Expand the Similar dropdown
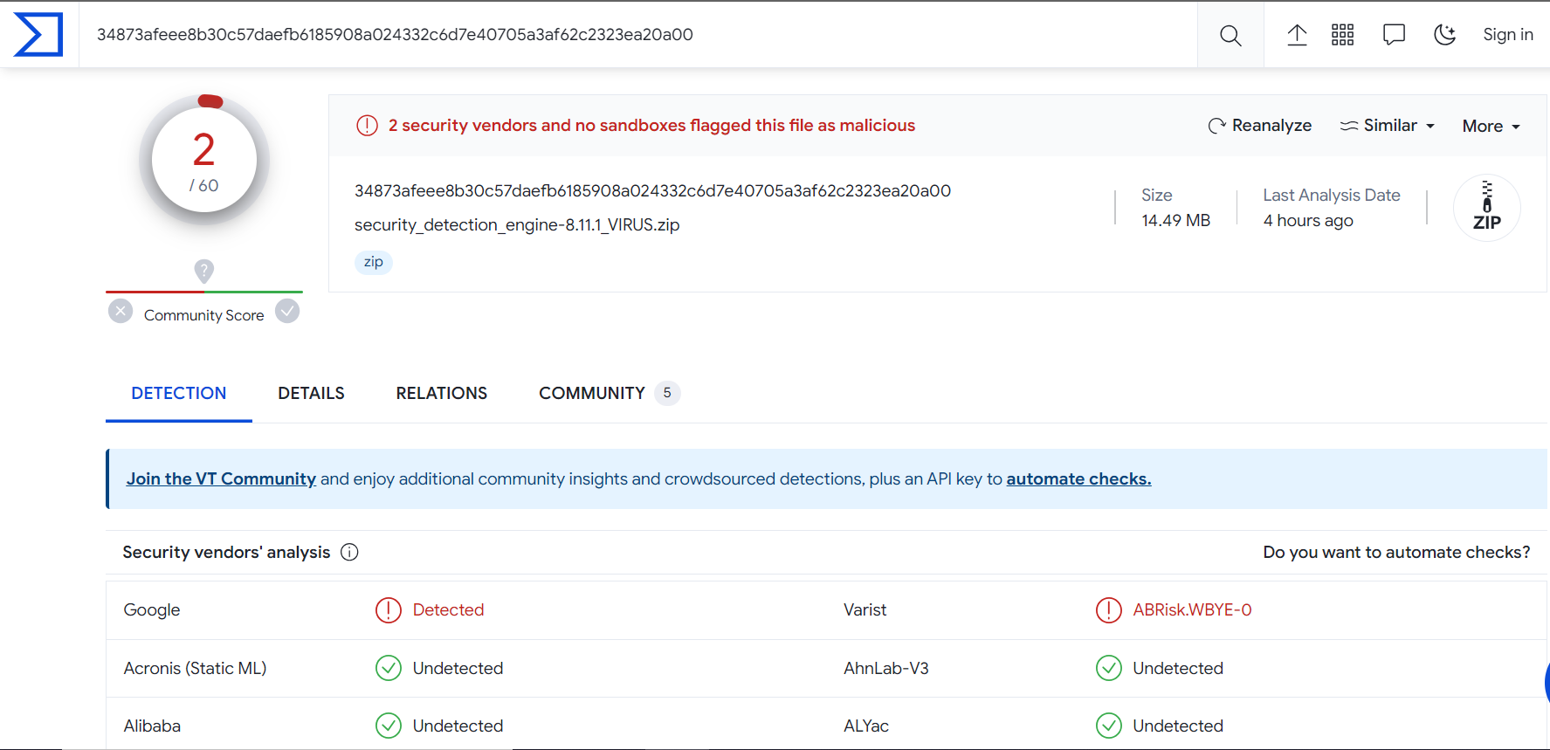Screen dimensions: 1550x750 click(x=1388, y=126)
